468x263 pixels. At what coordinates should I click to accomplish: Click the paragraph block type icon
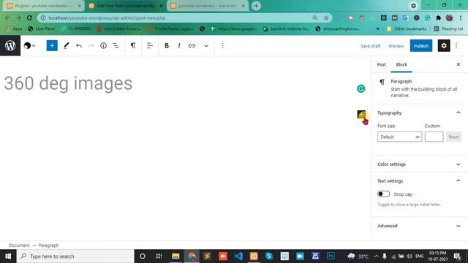133,45
